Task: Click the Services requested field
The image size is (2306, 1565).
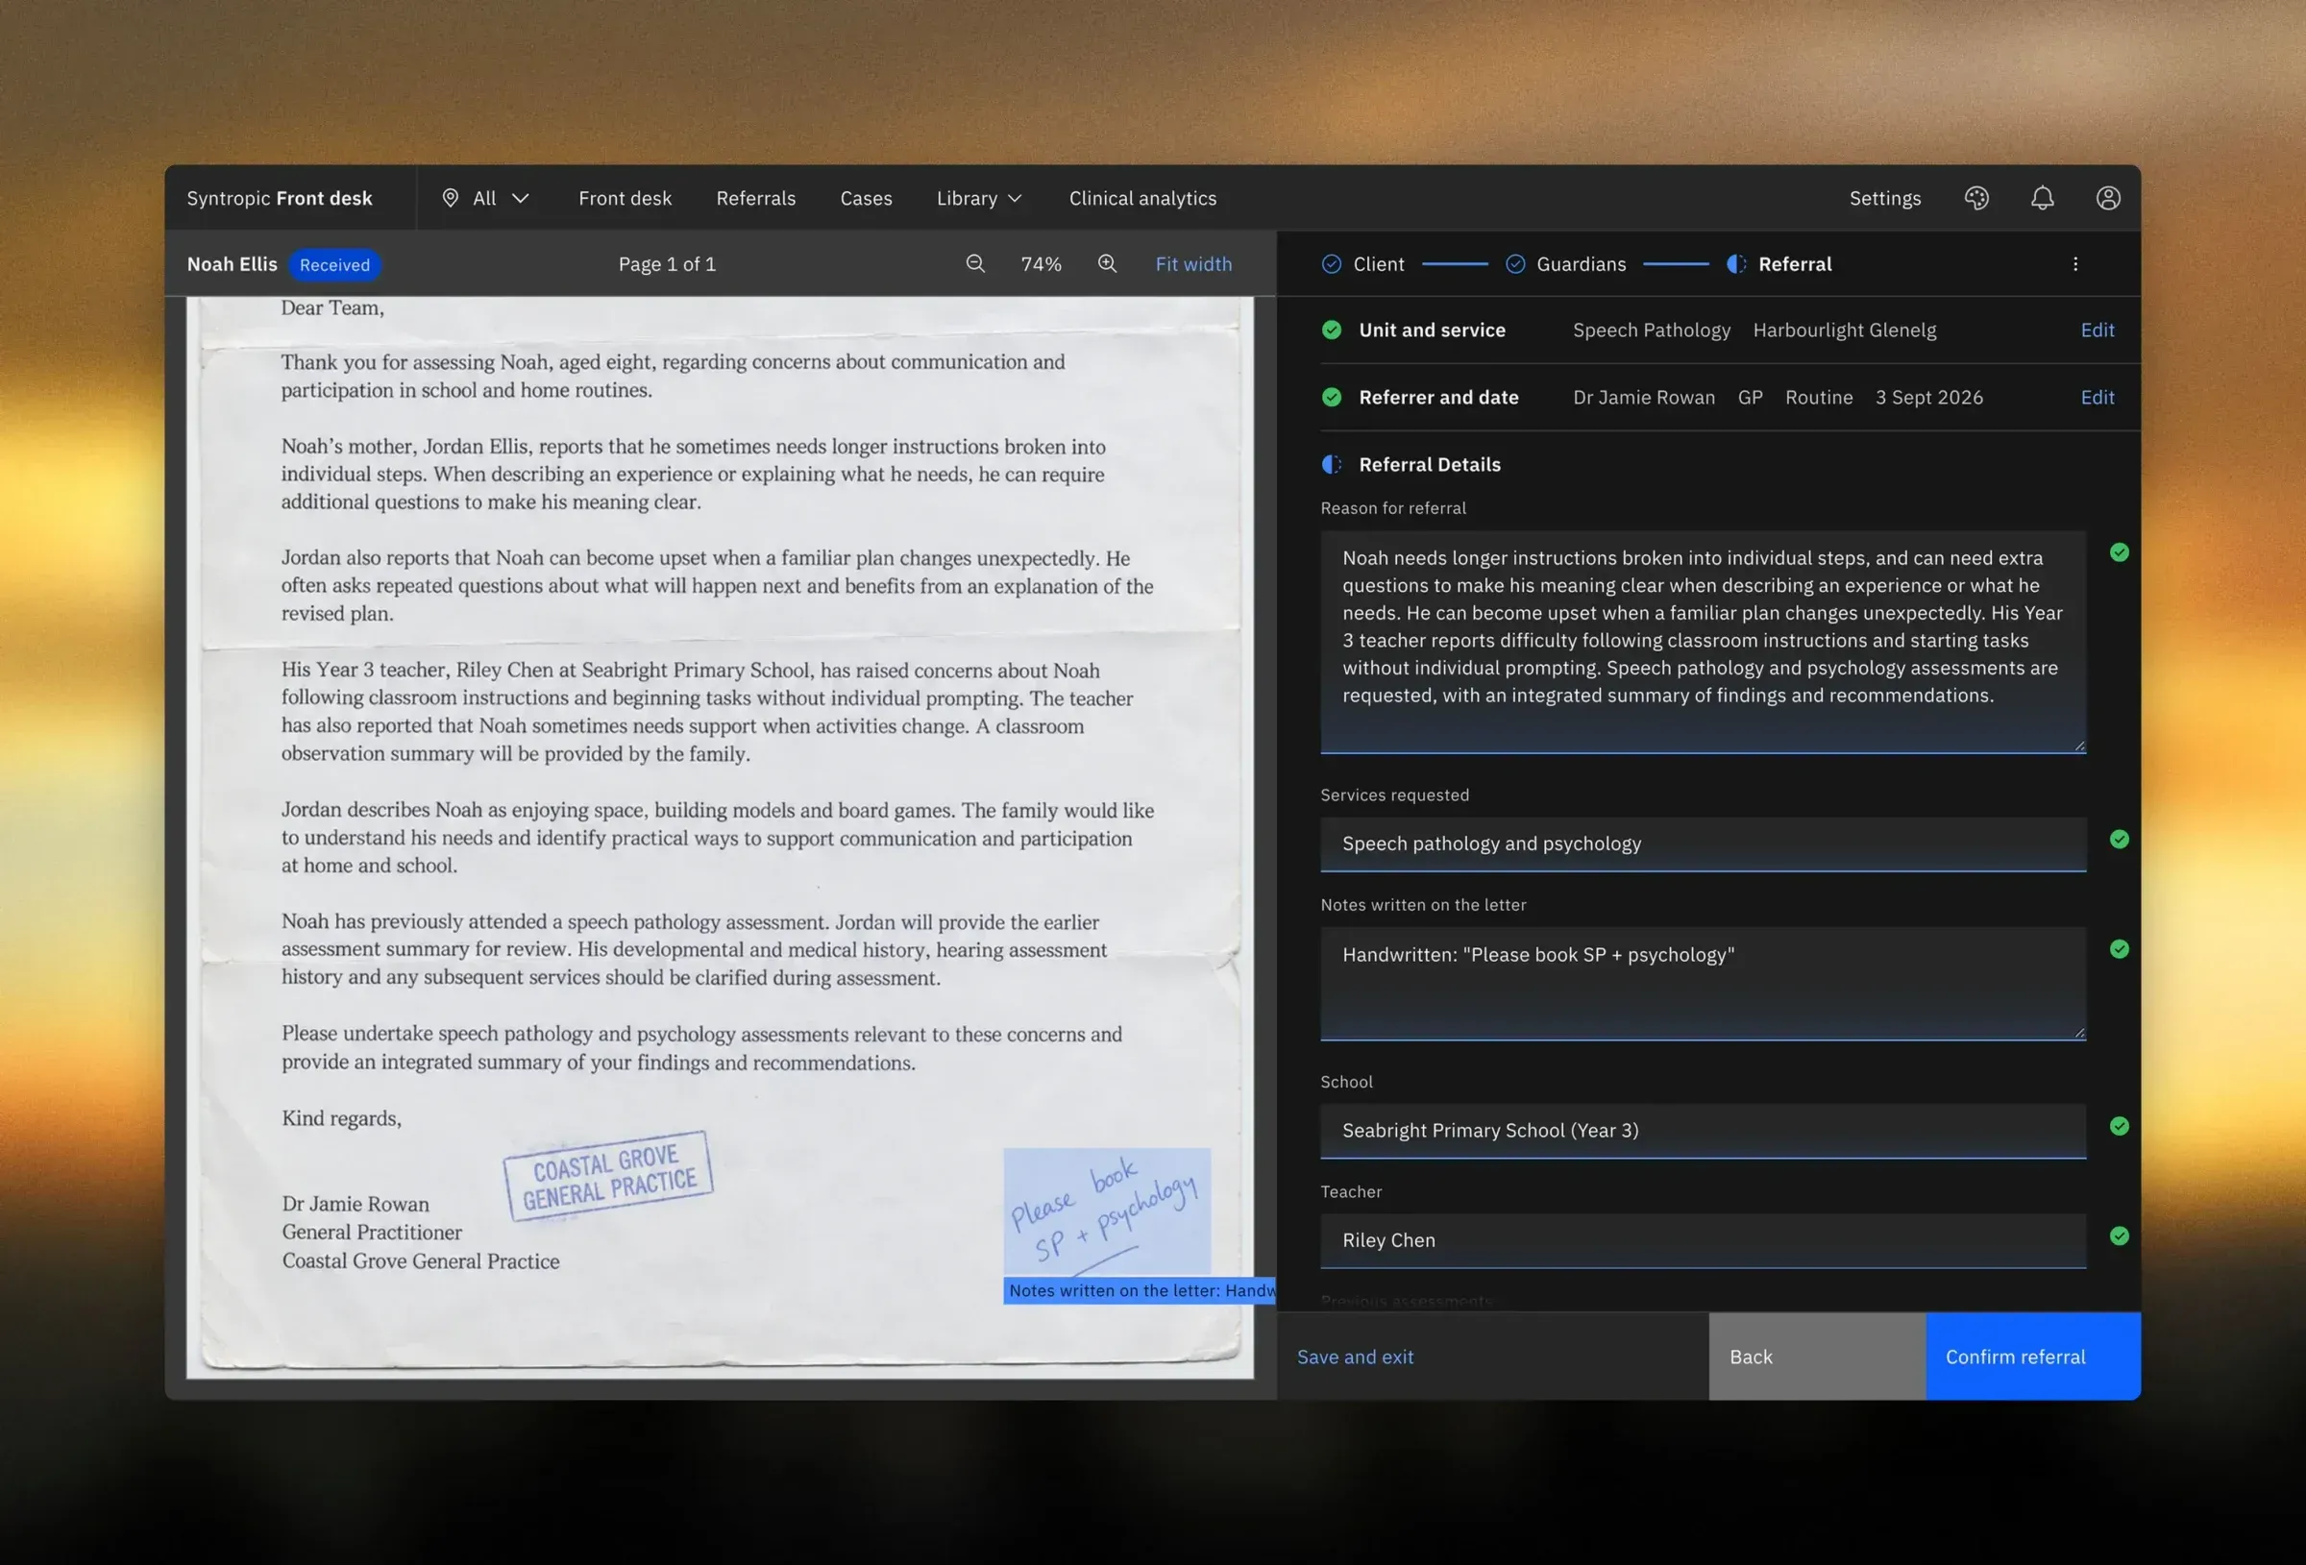Action: click(1703, 844)
